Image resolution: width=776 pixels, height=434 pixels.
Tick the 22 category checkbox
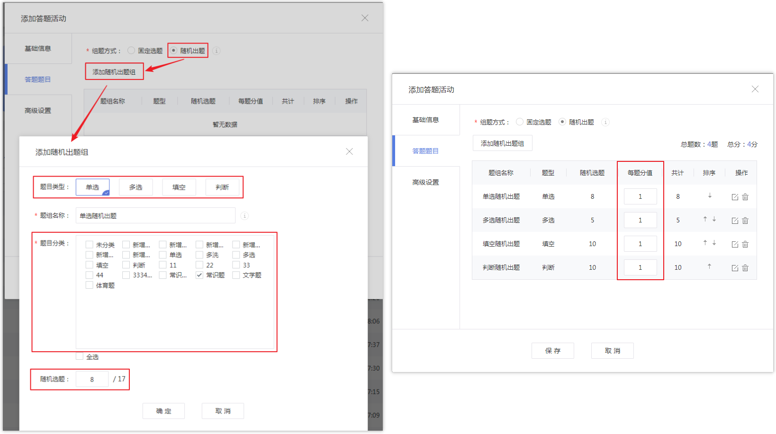coord(199,265)
